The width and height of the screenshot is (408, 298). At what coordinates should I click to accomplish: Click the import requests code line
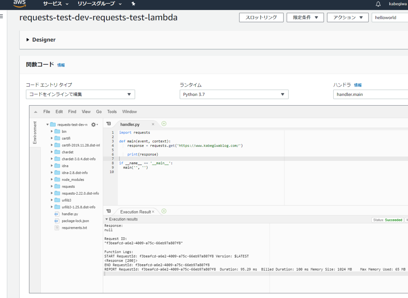coord(134,133)
